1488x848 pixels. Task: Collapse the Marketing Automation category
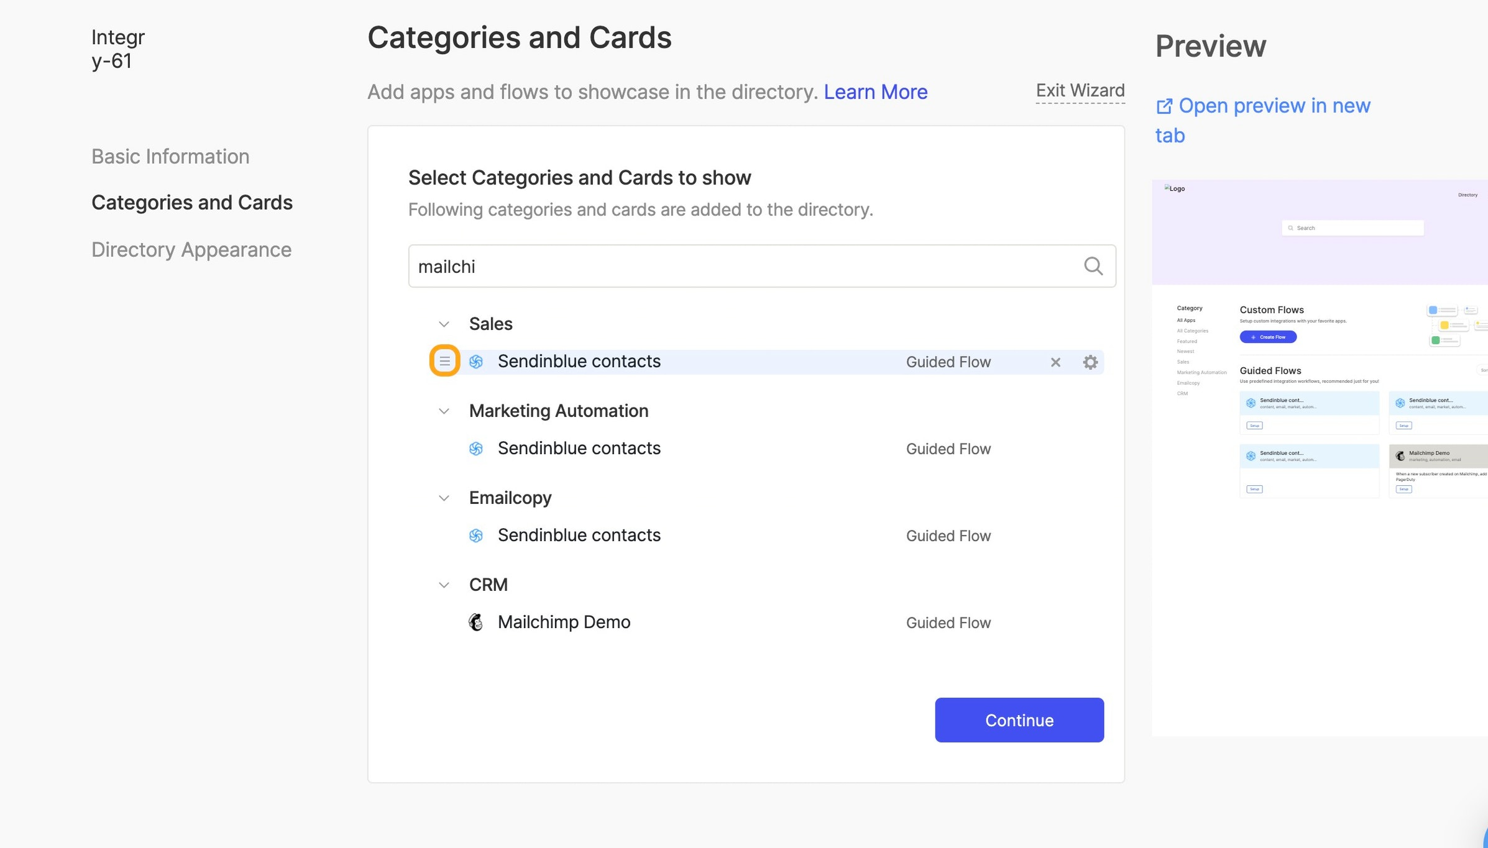(x=444, y=411)
